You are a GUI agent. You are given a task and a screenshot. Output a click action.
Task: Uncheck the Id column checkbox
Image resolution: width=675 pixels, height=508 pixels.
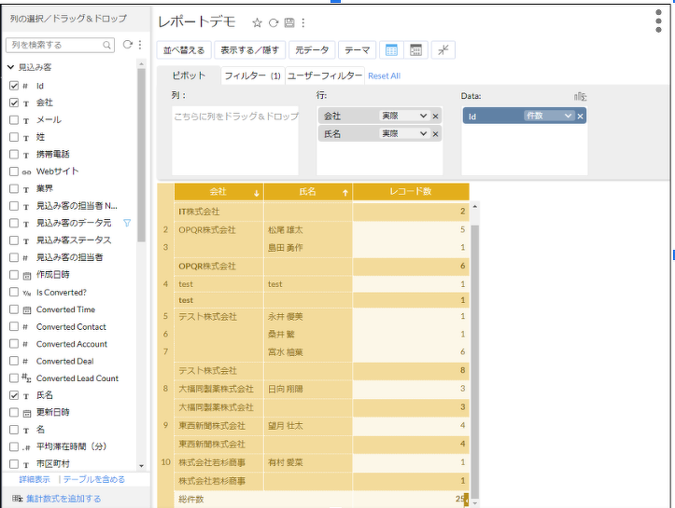point(14,86)
